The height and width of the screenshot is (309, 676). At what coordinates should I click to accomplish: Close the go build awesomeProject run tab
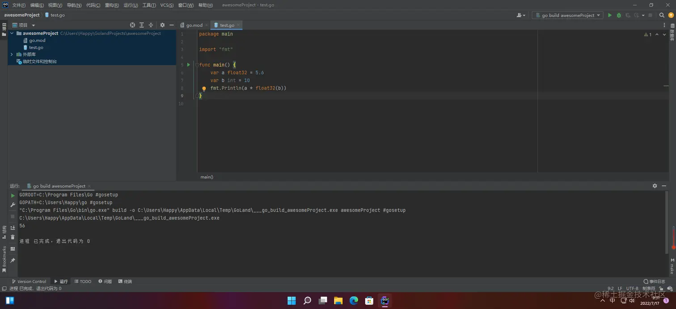(x=89, y=186)
